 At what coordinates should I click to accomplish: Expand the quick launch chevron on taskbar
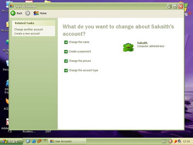pos(45,140)
